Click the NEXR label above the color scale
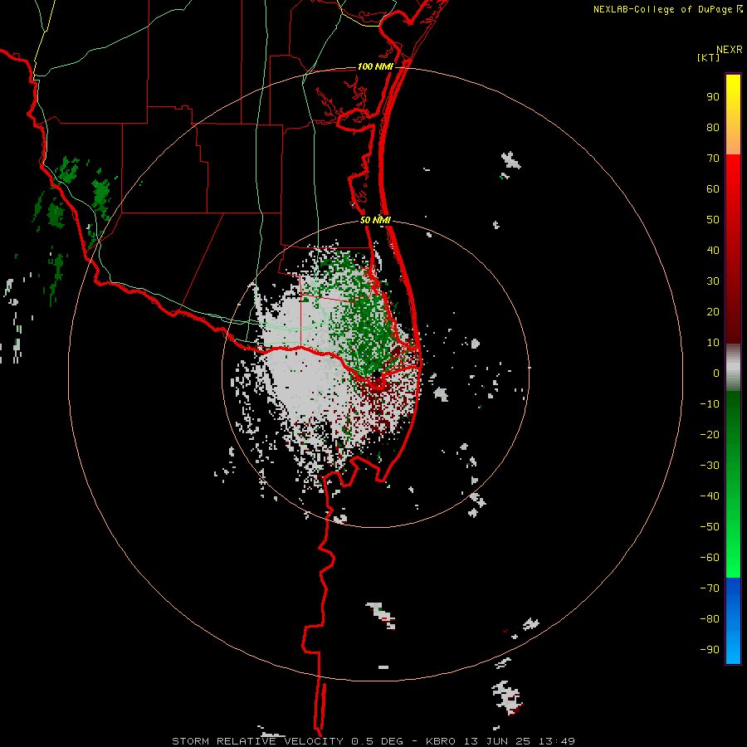The height and width of the screenshot is (747, 747). [x=729, y=50]
